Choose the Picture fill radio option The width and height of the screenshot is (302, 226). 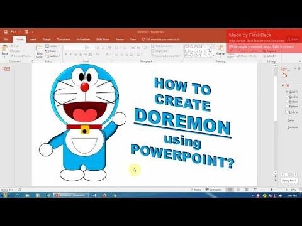287,102
